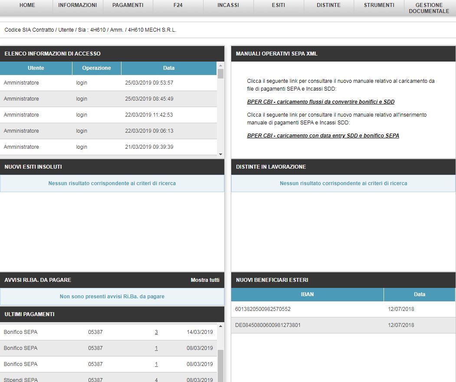456x382 pixels.
Task: Sort access list by Operazione column header
Action: click(96, 68)
